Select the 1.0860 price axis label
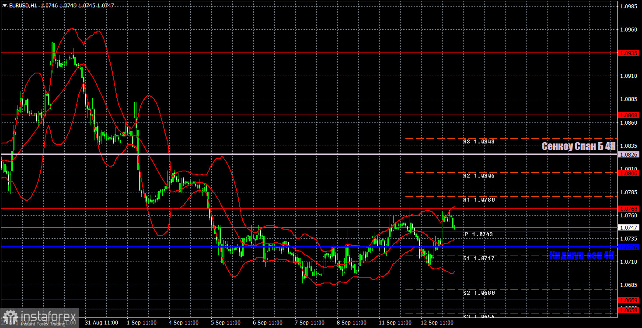The height and width of the screenshot is (328, 642). tap(629, 122)
